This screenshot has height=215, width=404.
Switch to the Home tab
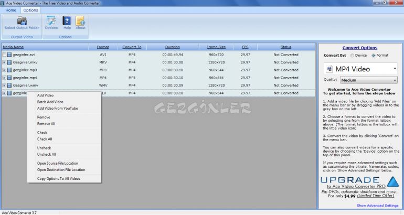point(11,10)
